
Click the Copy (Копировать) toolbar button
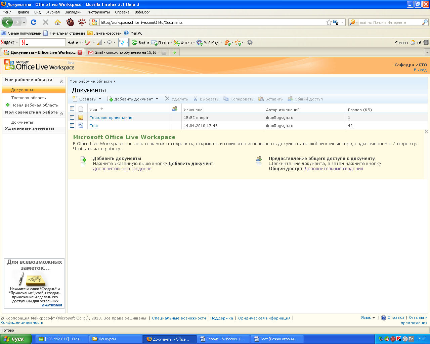pos(239,99)
